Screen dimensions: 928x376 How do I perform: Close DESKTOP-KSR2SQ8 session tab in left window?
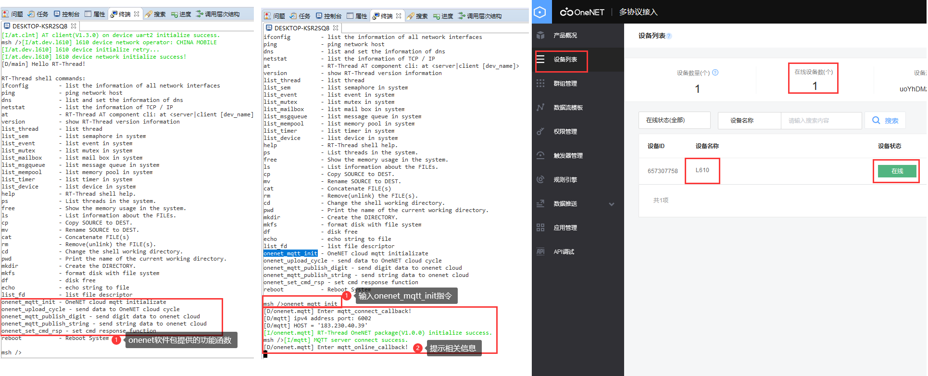pyautogui.click(x=74, y=26)
